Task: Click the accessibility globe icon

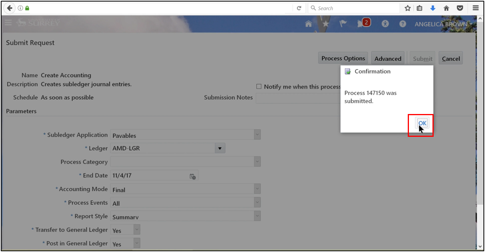Action: click(385, 24)
